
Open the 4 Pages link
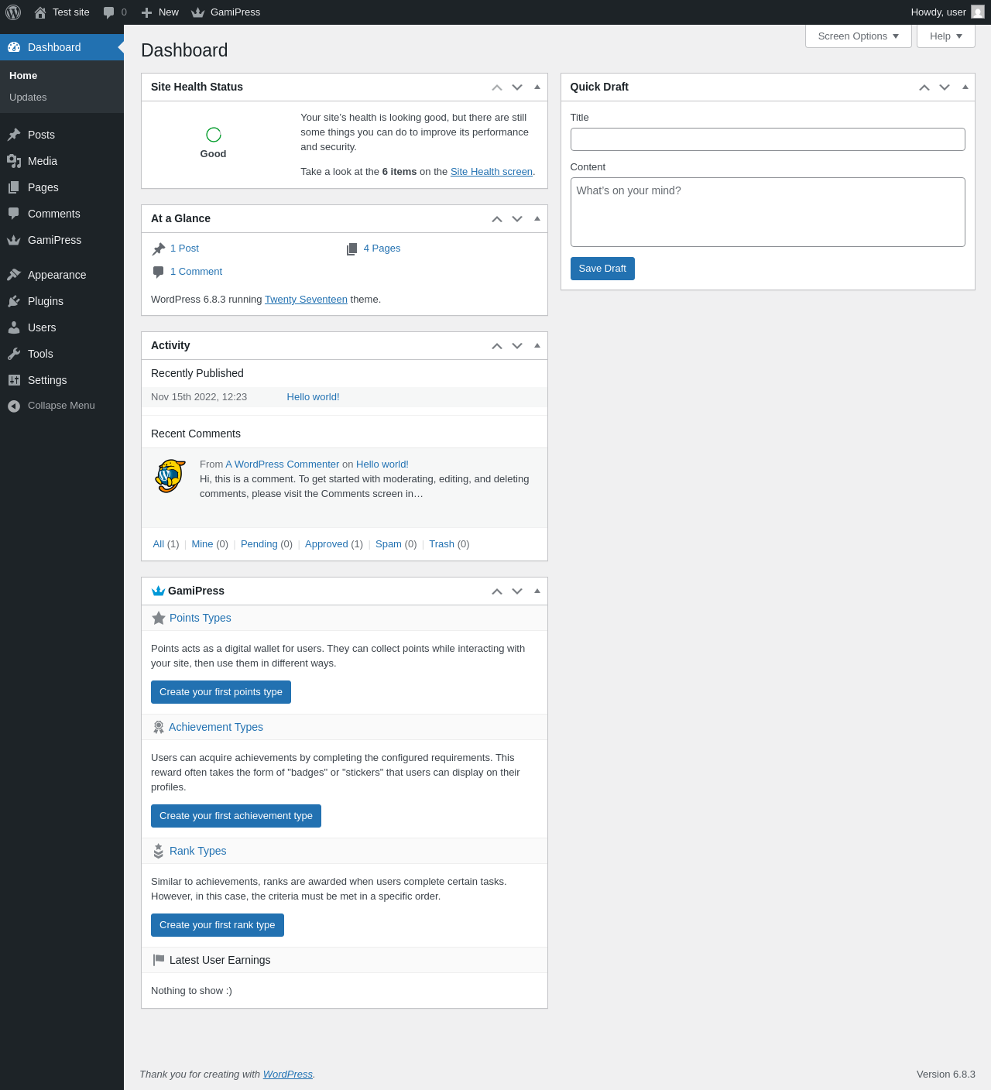pos(382,249)
